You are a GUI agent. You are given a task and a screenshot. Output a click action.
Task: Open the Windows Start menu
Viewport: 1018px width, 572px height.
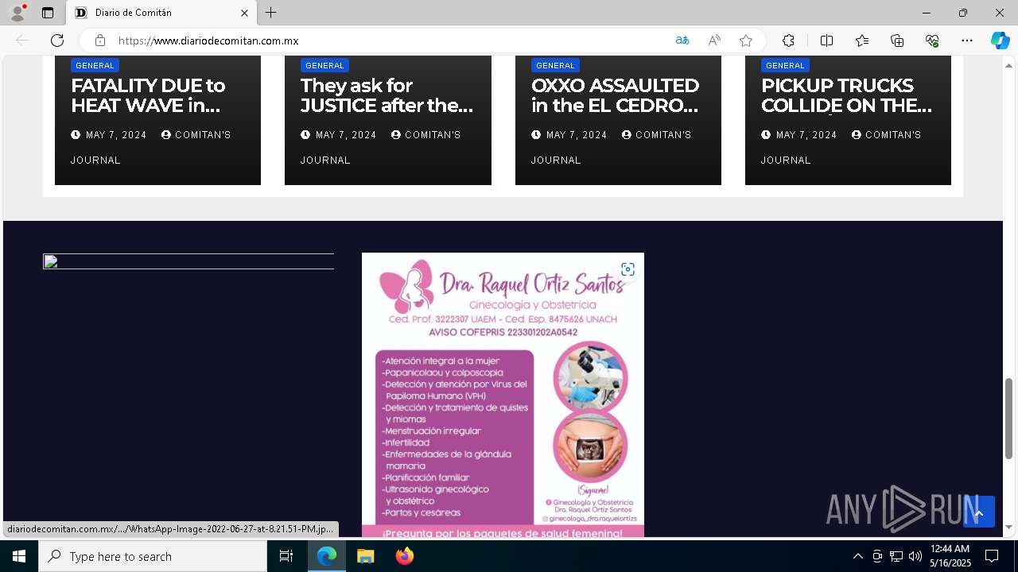click(x=19, y=556)
